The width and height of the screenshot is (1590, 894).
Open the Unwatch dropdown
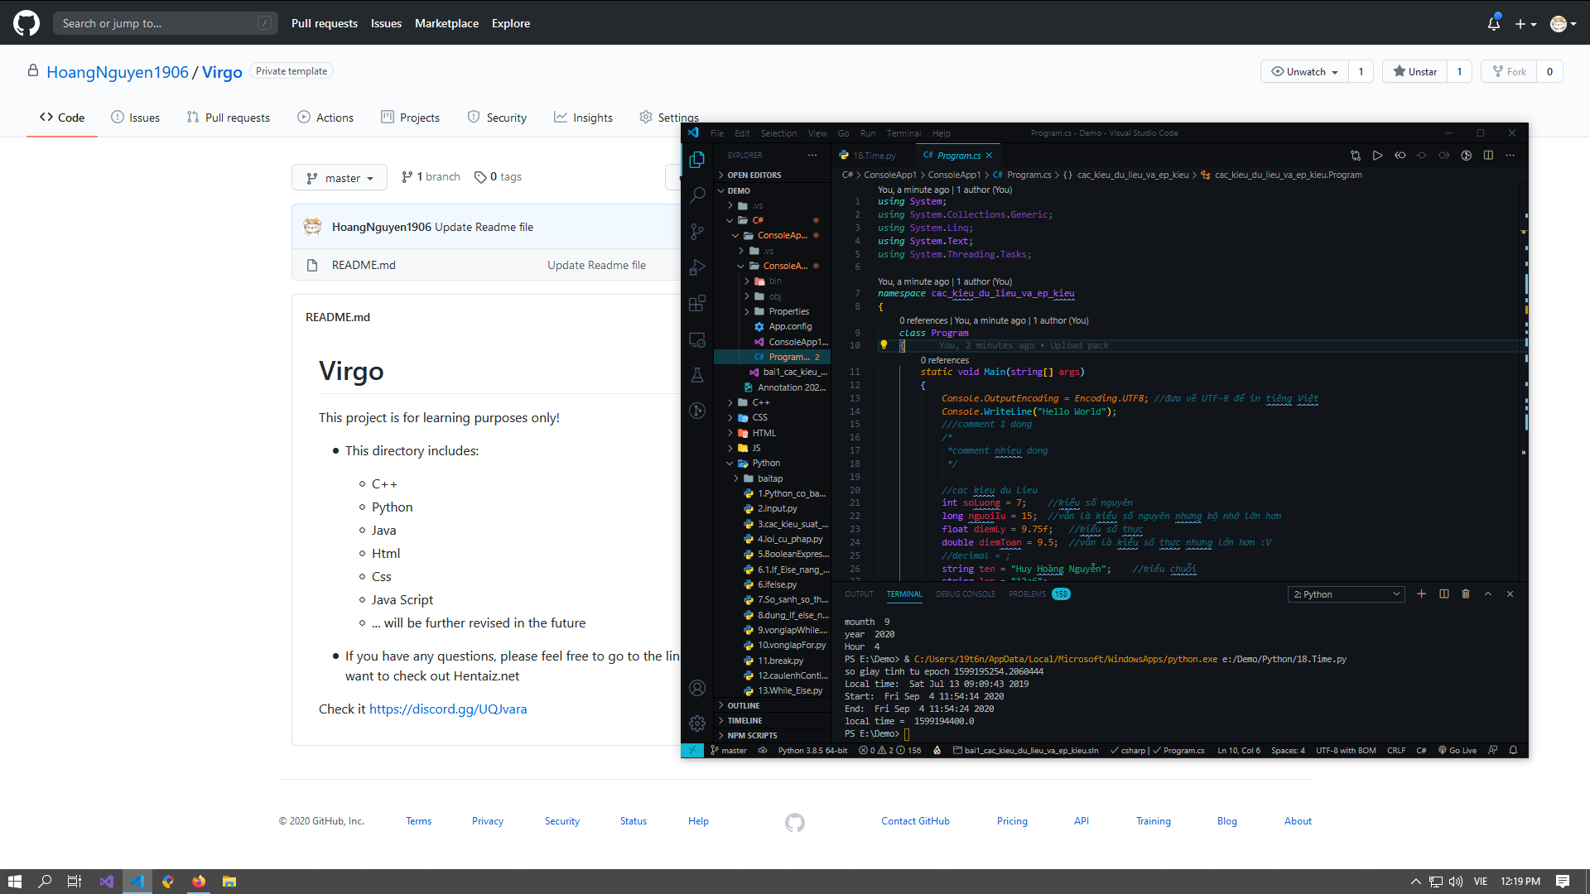coord(1304,71)
